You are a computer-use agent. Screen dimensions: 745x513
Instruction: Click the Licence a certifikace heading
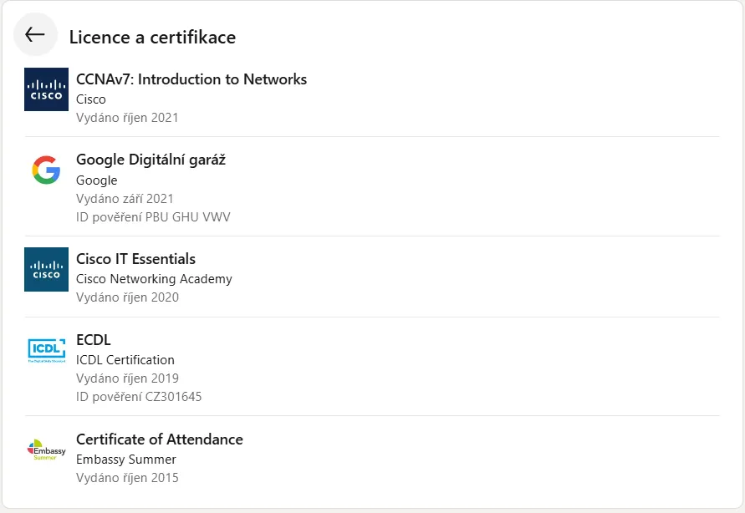(152, 37)
